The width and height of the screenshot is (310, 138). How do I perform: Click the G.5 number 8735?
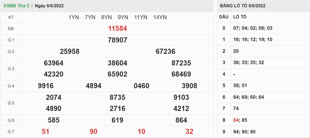point(118,97)
